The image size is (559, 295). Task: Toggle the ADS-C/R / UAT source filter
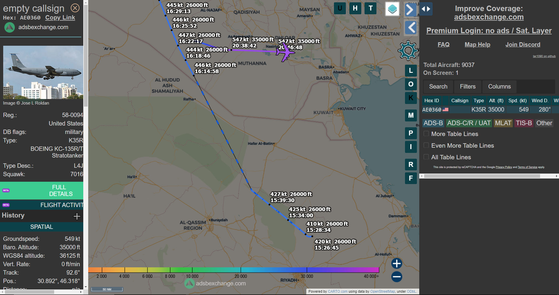(x=469, y=123)
